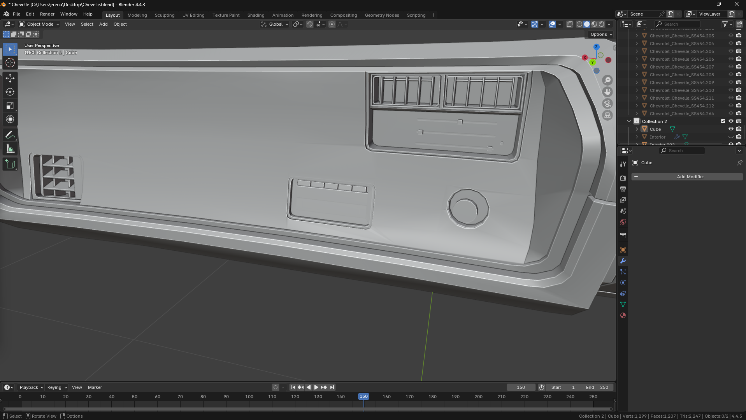Collapse Collection 2 in outliner
Screen dimensions: 746x420
pyautogui.click(x=629, y=121)
